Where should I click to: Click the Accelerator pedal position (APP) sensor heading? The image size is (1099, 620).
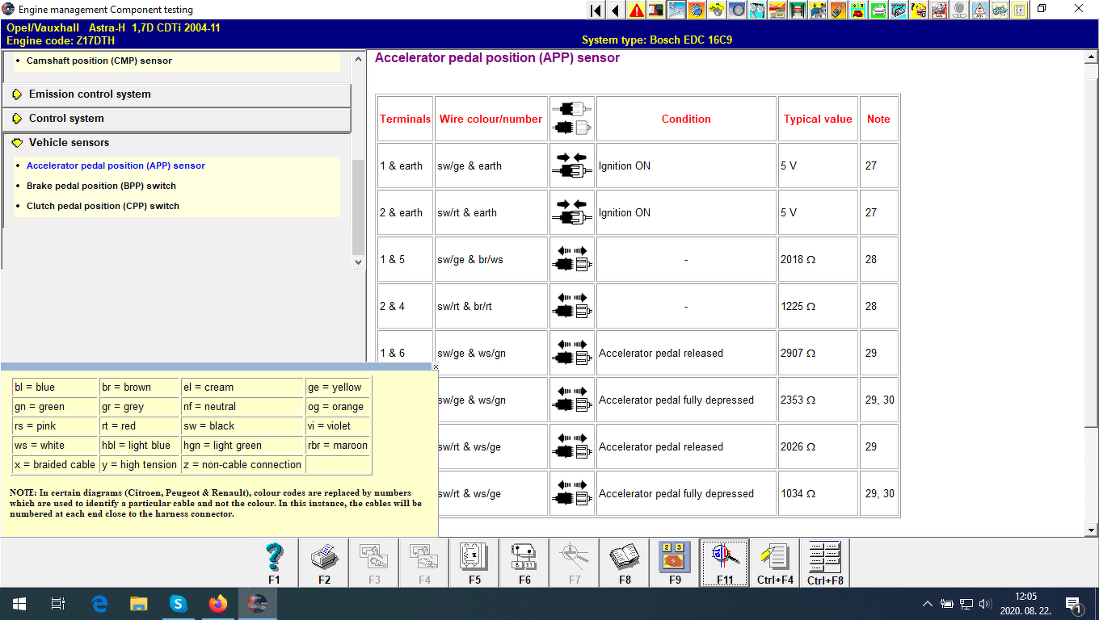[x=497, y=58]
